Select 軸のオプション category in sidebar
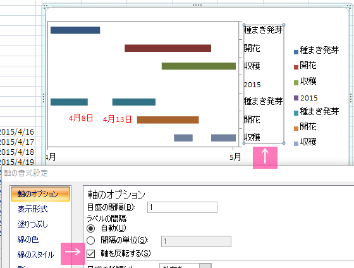Screen dimensions: 354x268 click(x=40, y=193)
